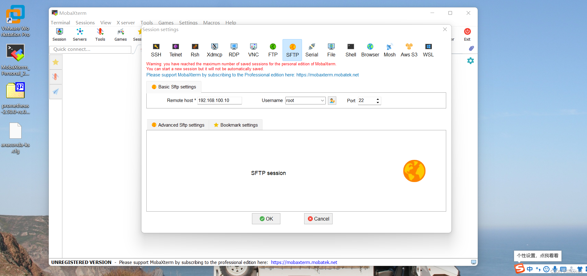587x276 pixels.
Task: Open the anaconda-ks.cfg desktop file
Action: [x=15, y=138]
